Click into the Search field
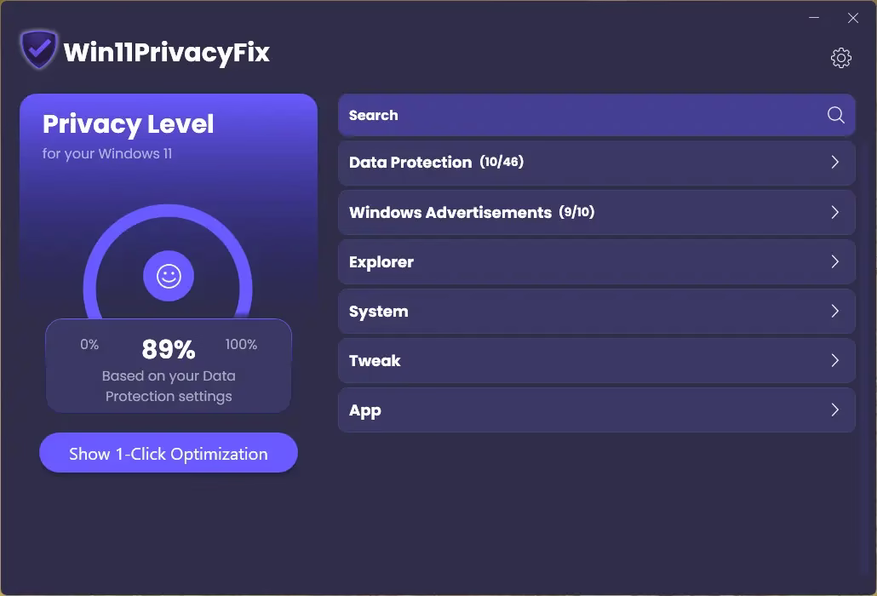This screenshot has width=877, height=596. click(579, 116)
